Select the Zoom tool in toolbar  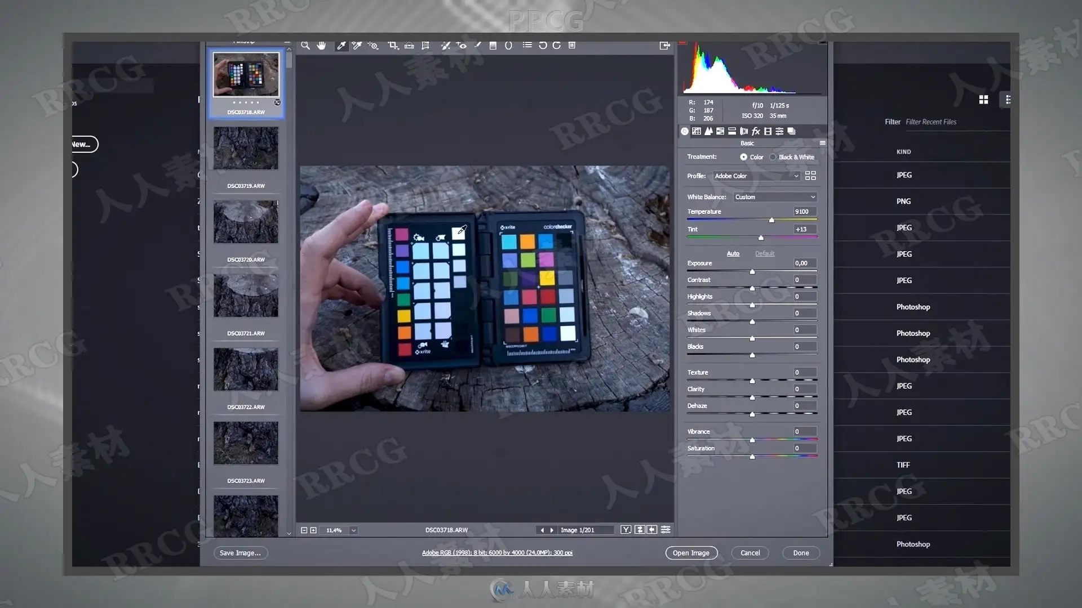[305, 46]
